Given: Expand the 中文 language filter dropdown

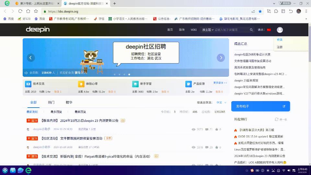Looking at the screenshot, I should [221, 102].
